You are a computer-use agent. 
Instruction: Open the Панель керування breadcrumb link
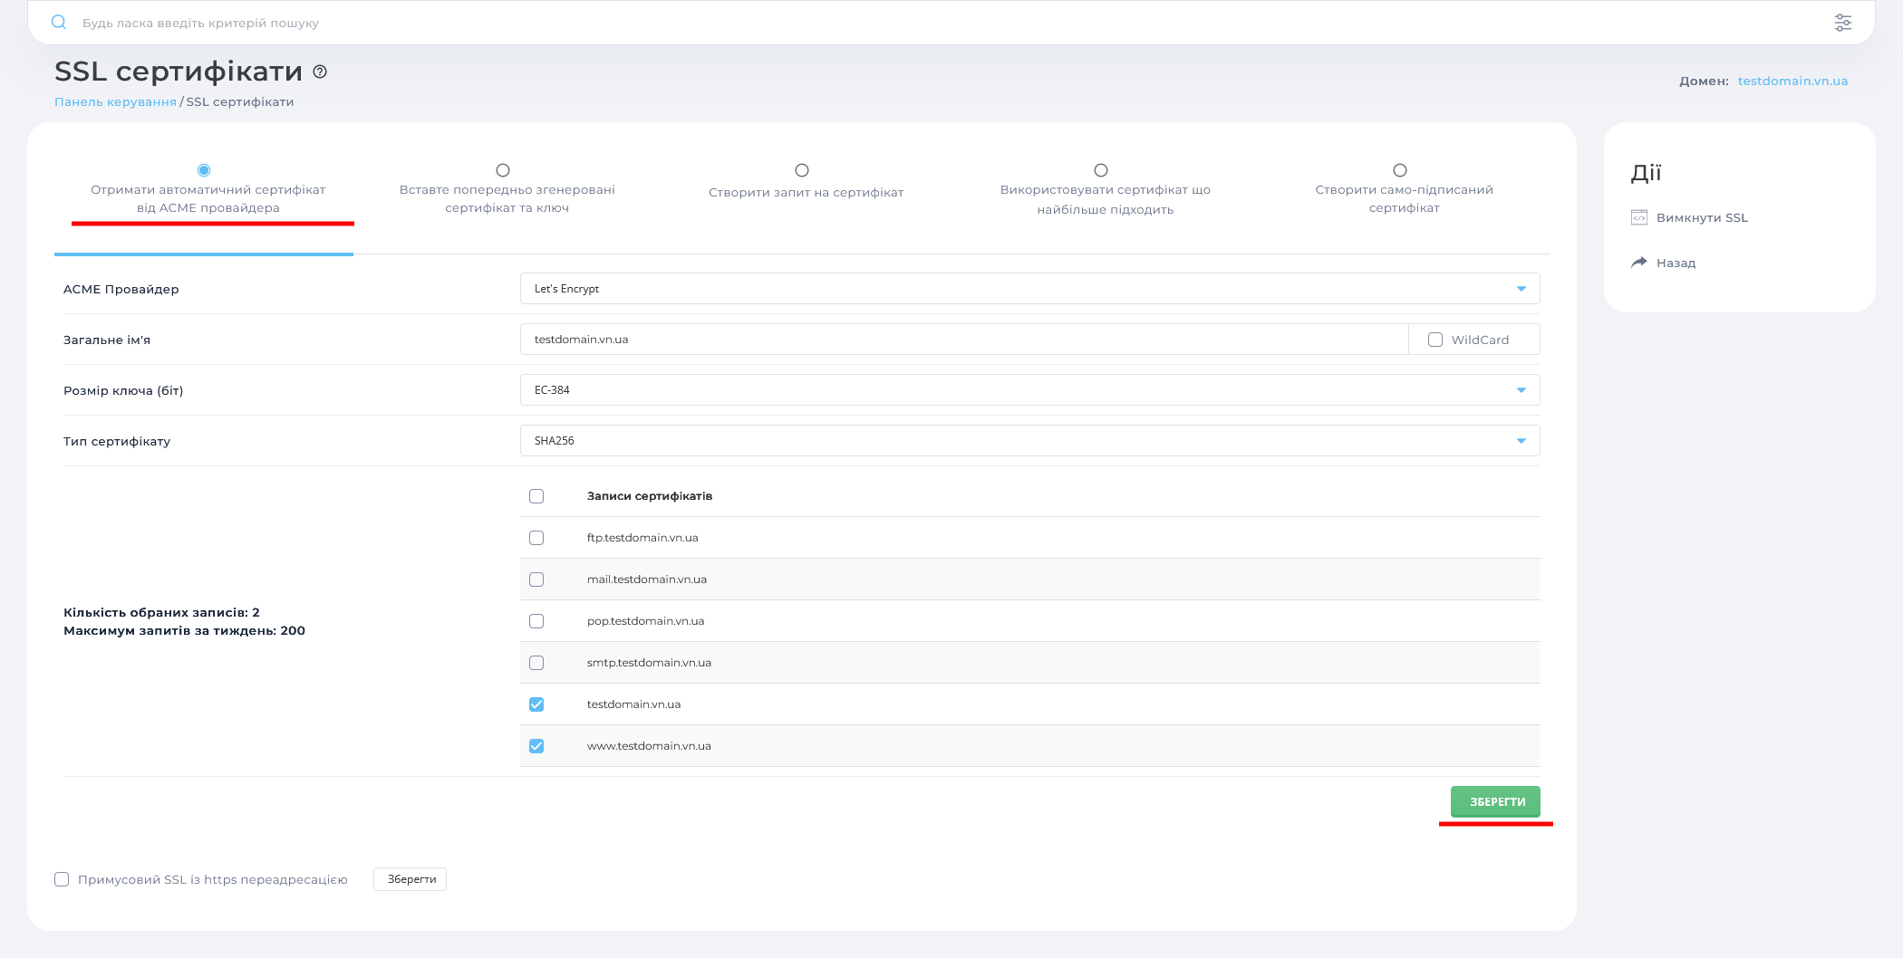point(115,101)
